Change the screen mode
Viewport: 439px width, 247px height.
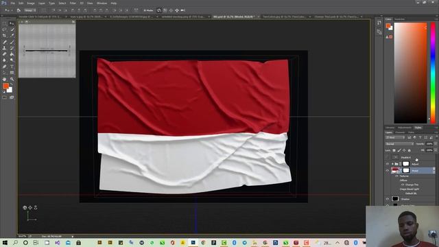coord(12,97)
